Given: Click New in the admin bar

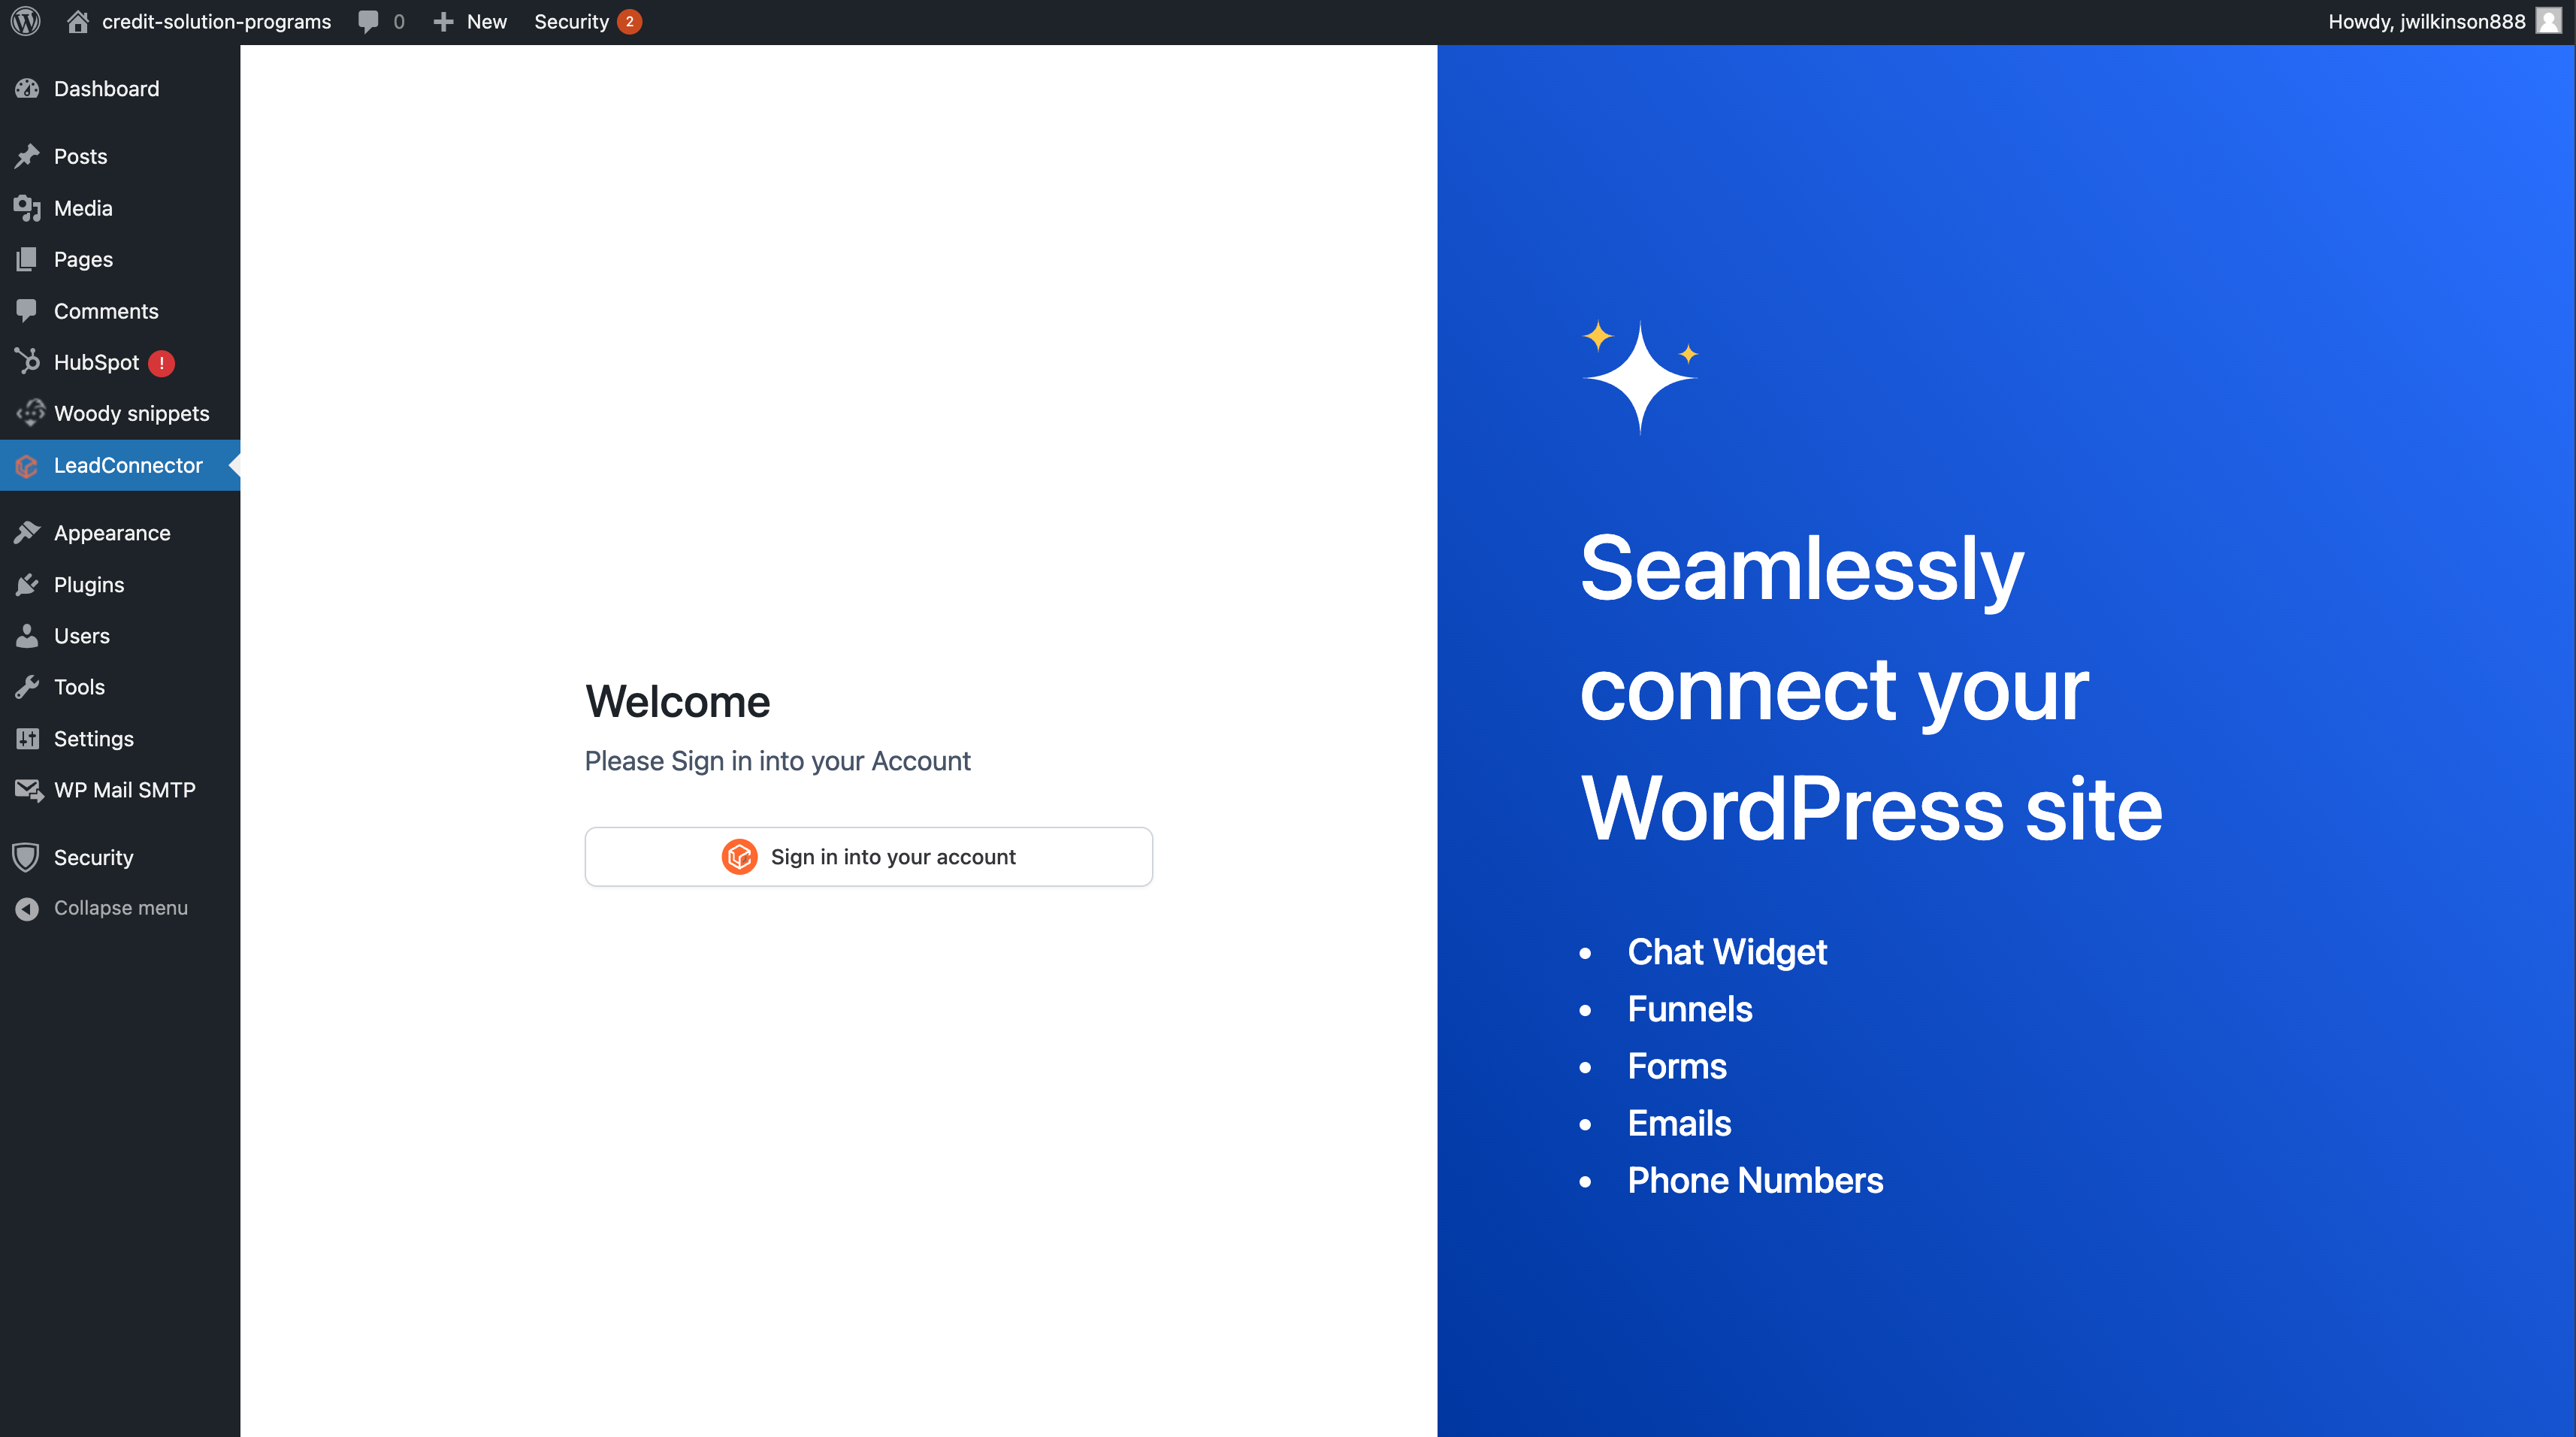Looking at the screenshot, I should [486, 22].
